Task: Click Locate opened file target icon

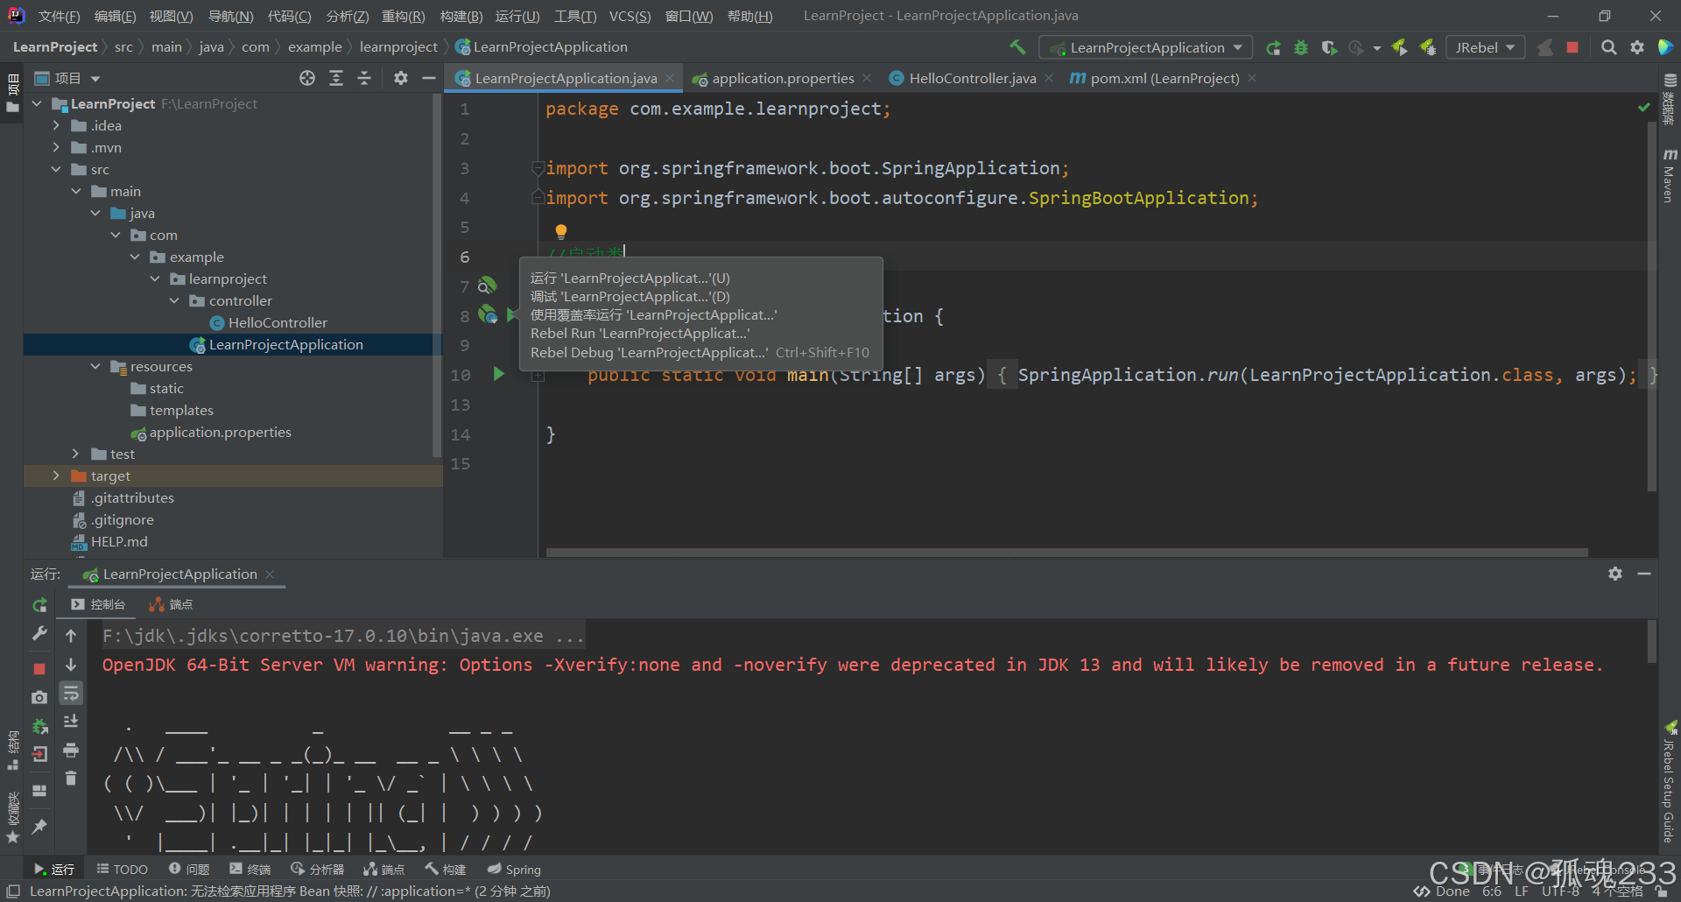Action: click(x=307, y=79)
